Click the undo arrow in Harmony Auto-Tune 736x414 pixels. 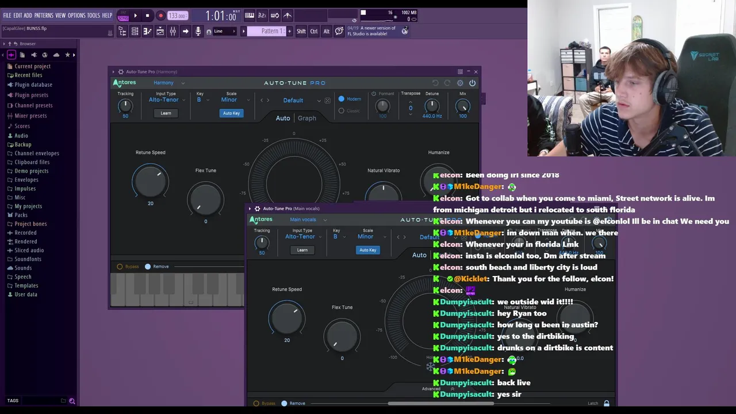point(435,83)
